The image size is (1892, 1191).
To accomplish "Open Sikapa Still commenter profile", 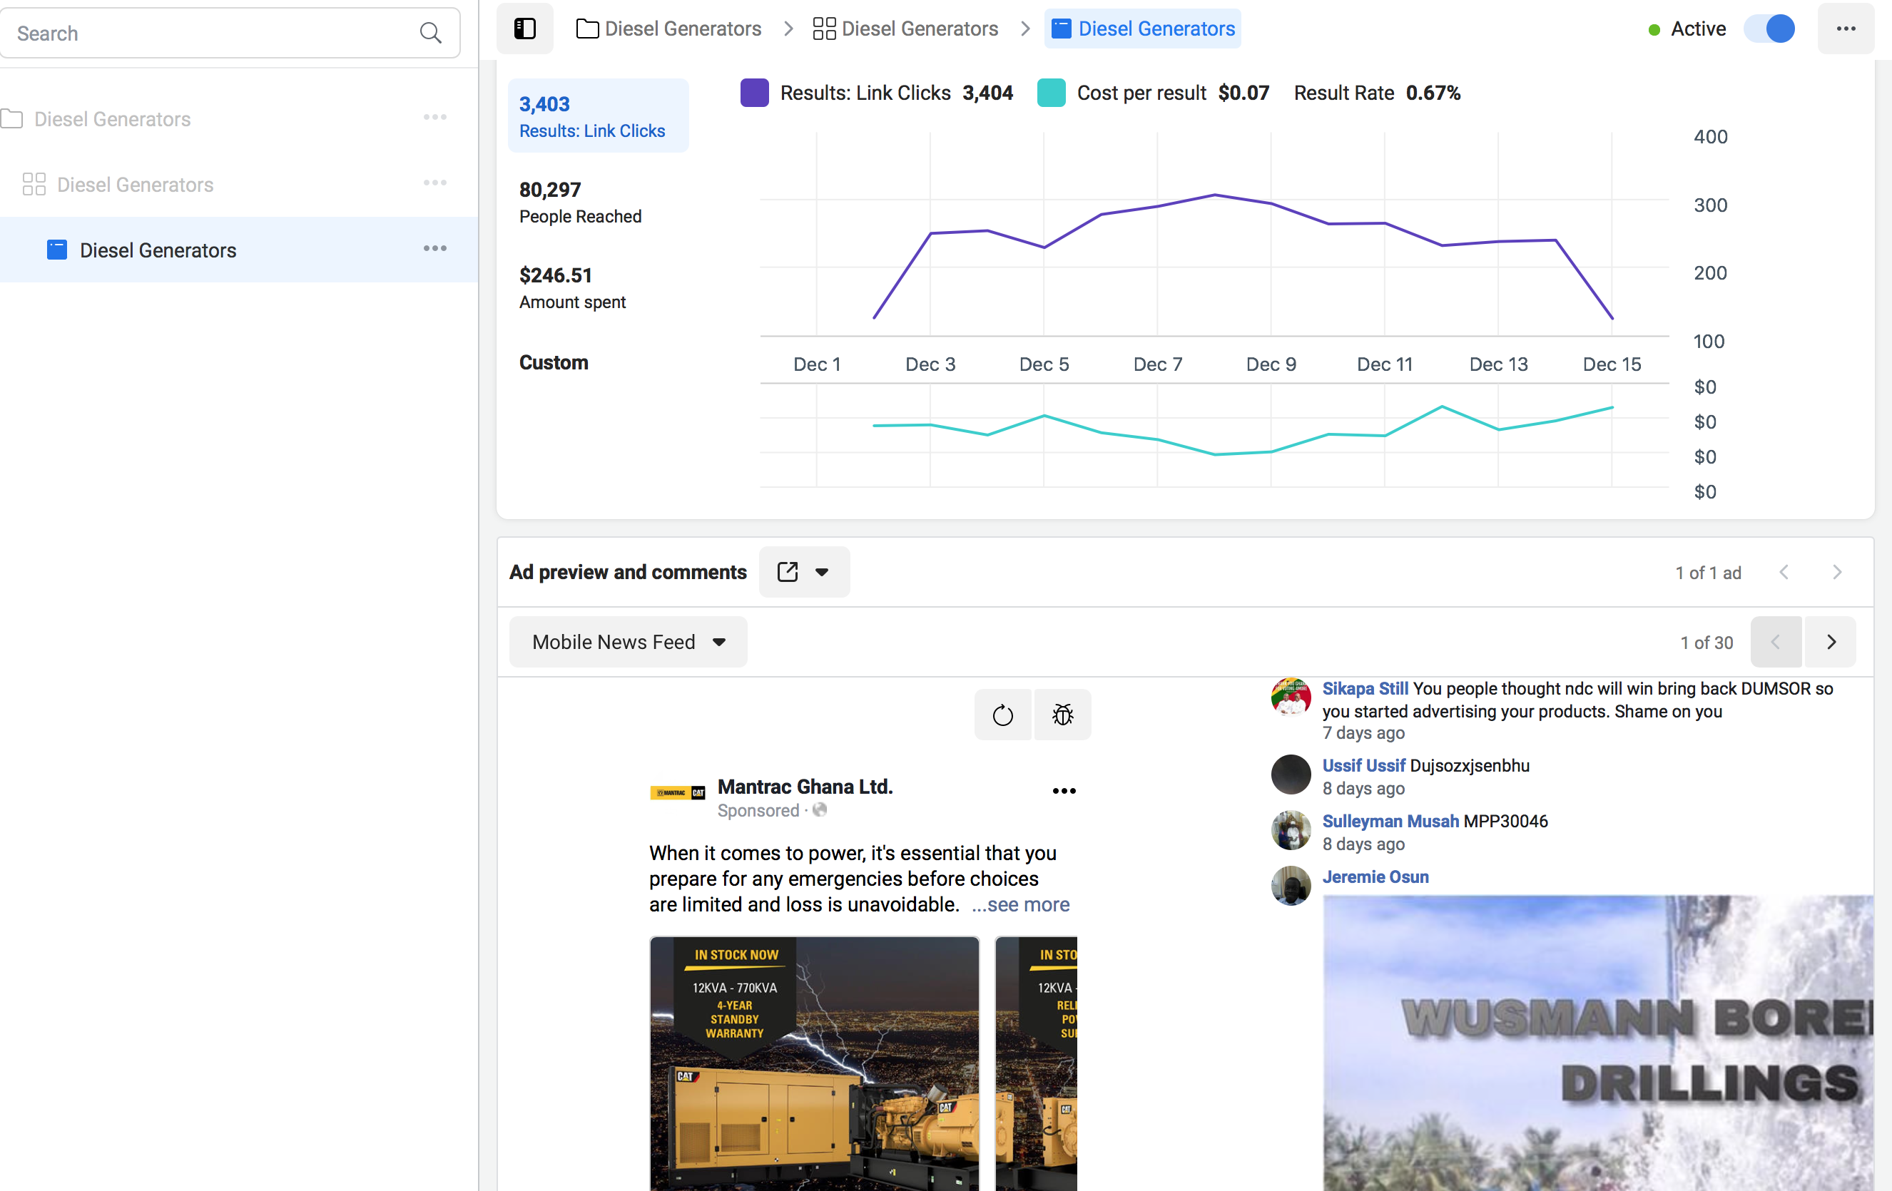I will [1365, 688].
